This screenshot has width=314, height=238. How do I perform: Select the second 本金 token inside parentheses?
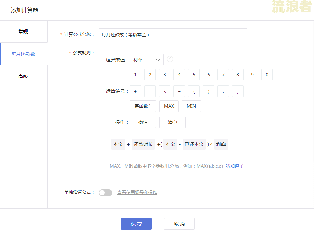170,144
